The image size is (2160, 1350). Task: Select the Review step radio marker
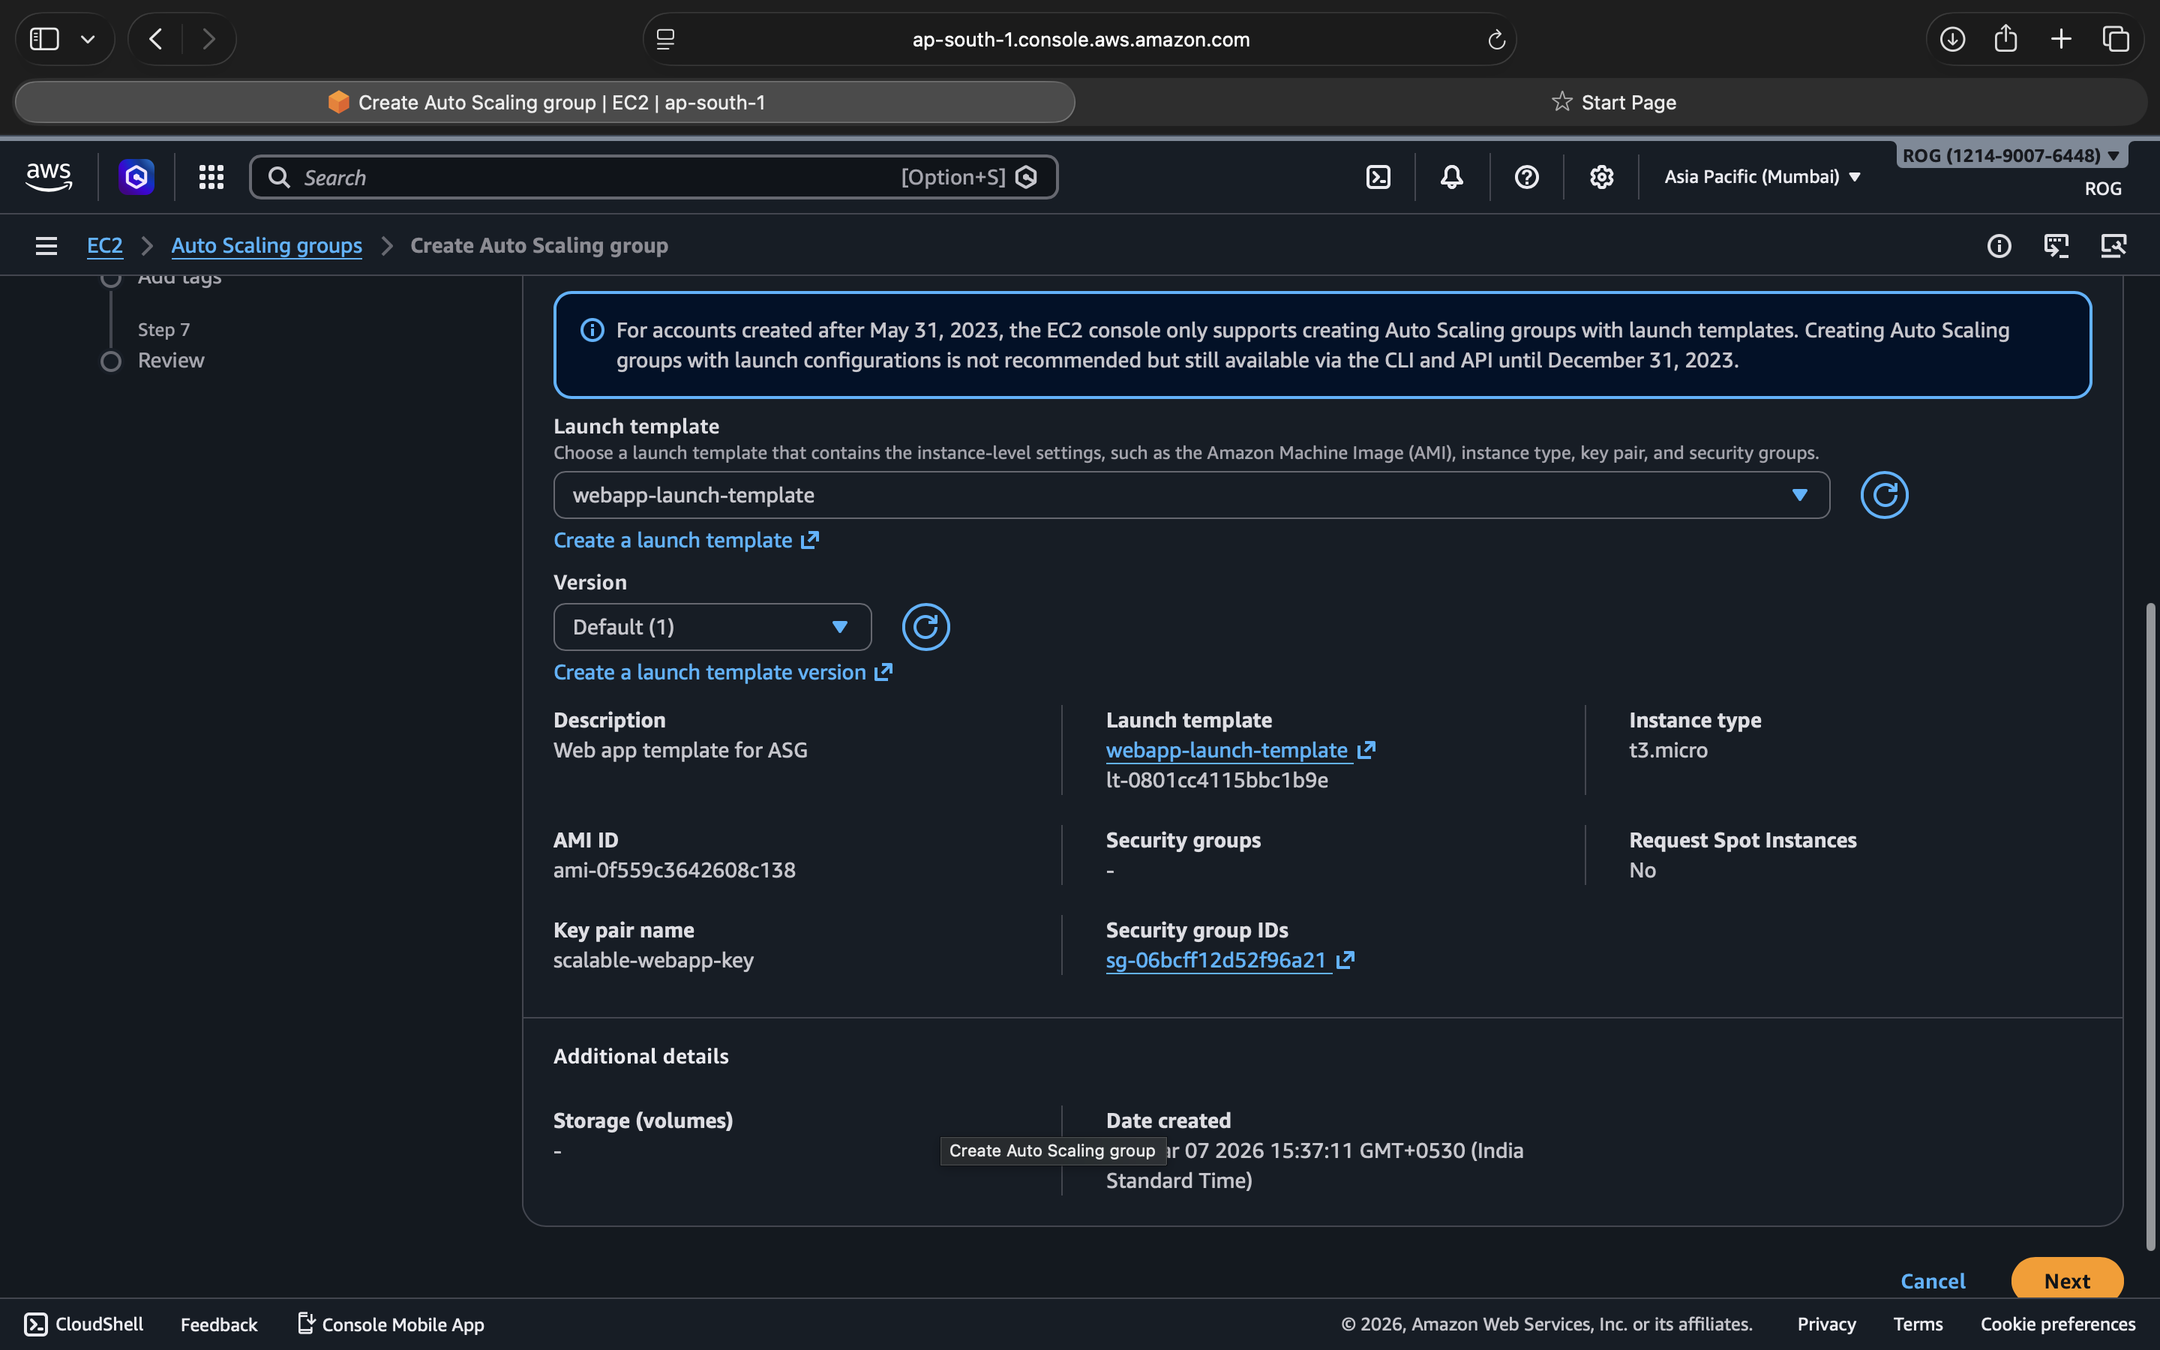[x=111, y=361]
